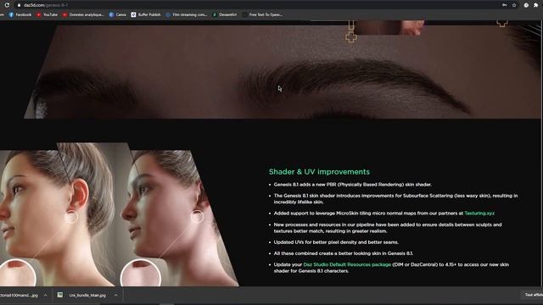Open the YouTube bookmark
Viewport: 543px width, 305px height.
48,15
